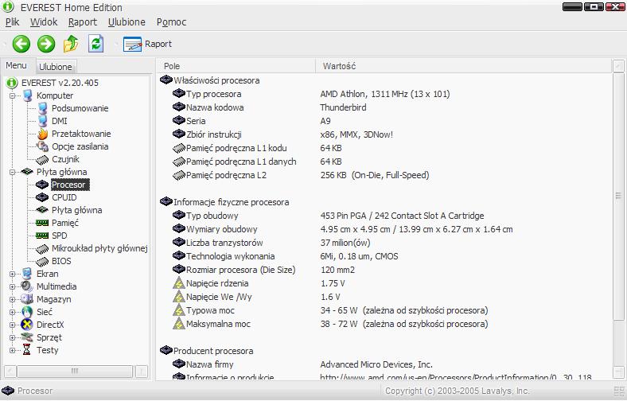Viewport: 627px width, 401px height.
Task: Click the green Back arrow icon
Action: (x=21, y=44)
